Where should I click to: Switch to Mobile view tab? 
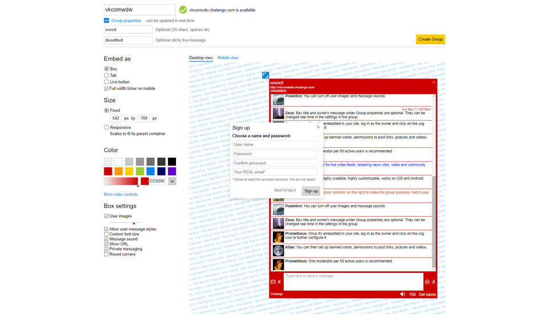pos(228,58)
